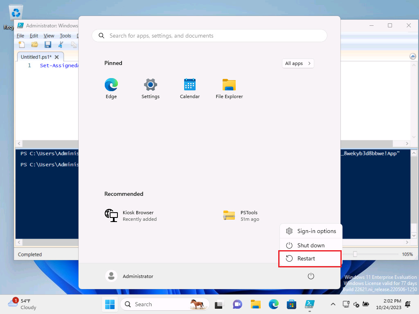The width and height of the screenshot is (419, 314).
Task: Click Open script folder icon in ISE
Action: click(35, 45)
